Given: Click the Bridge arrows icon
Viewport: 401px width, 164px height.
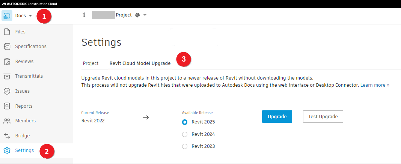Looking at the screenshot, I should [x=7, y=136].
